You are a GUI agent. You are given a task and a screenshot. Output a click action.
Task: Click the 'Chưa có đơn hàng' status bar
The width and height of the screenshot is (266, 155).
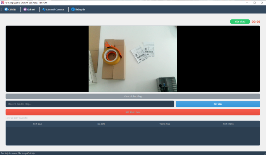point(133,96)
